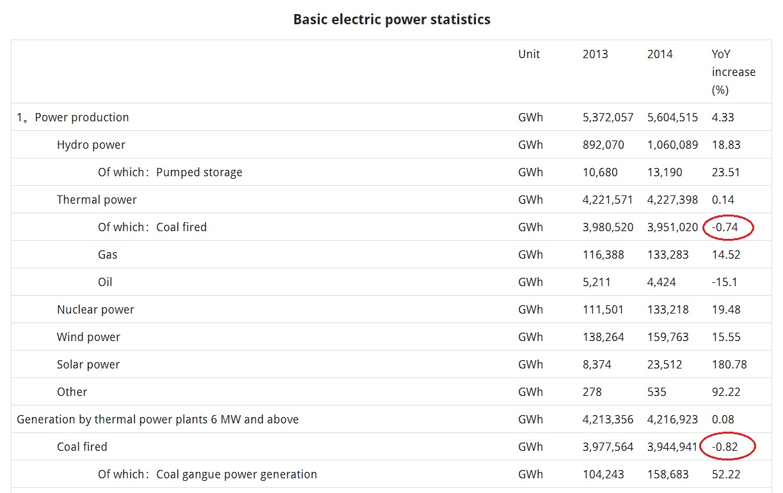Click the 'Pumped storage' row label
Viewport: 783px width, 493px height.
(x=199, y=172)
